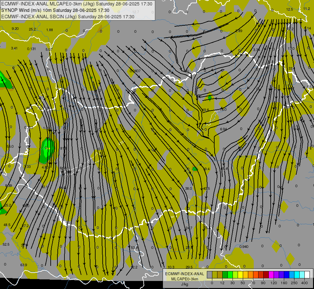Click the map value 6.94
This screenshot has width=314, height=289.
tap(224, 129)
